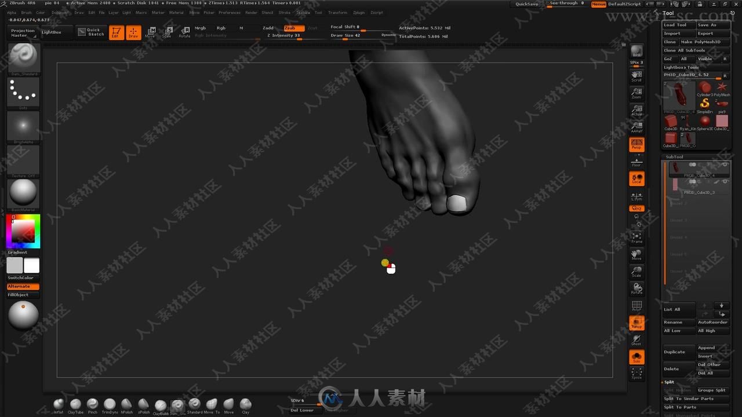
Task: Select the ClayBuildup brush at bottom
Action: pyautogui.click(x=161, y=406)
